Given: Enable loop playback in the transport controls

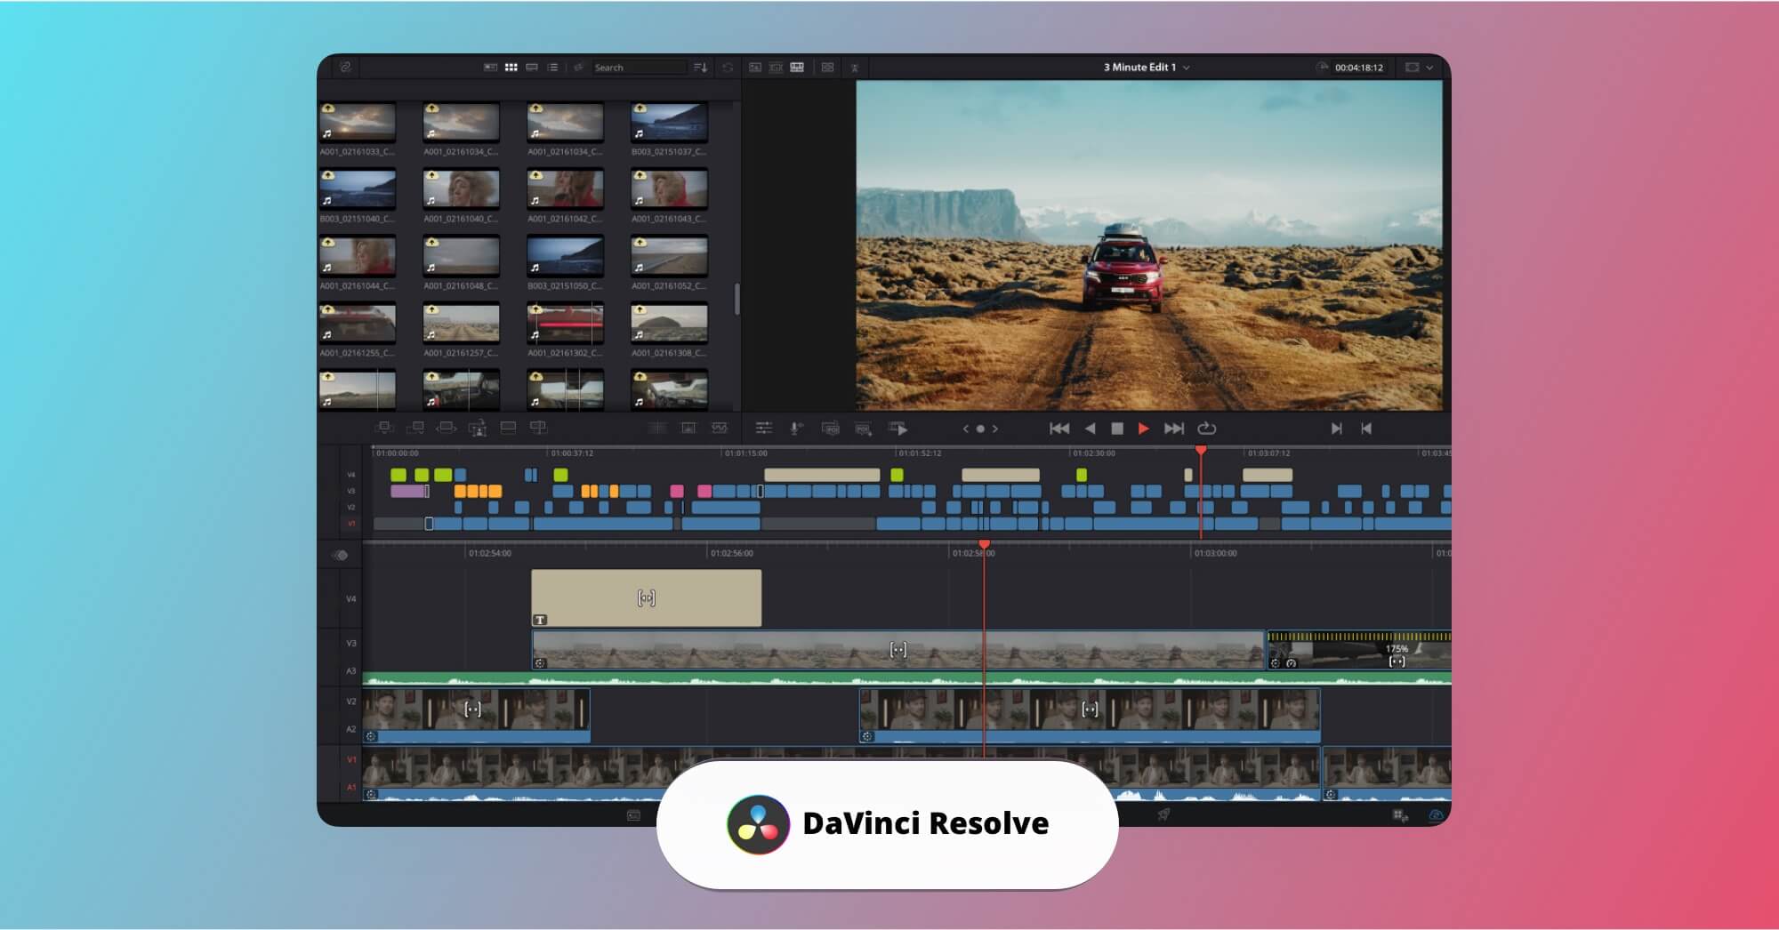Looking at the screenshot, I should pos(1207,429).
